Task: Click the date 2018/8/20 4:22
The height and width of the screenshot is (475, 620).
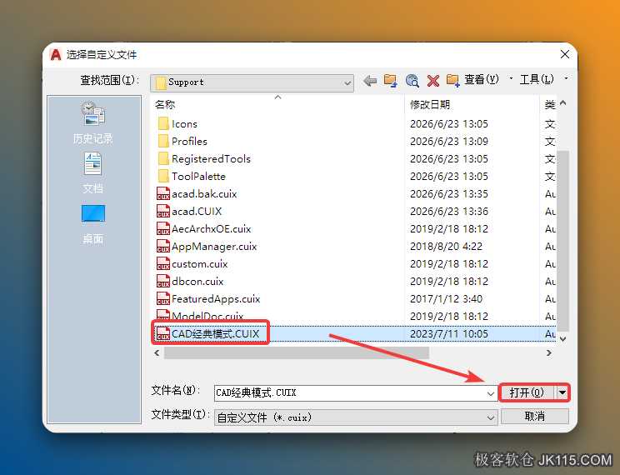Action: [446, 246]
